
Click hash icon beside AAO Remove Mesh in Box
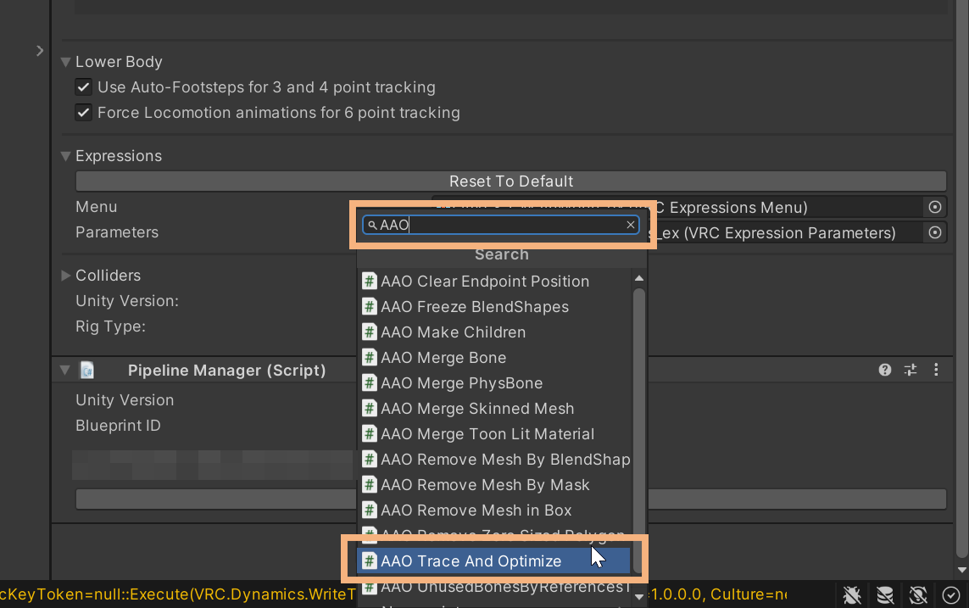tap(370, 510)
